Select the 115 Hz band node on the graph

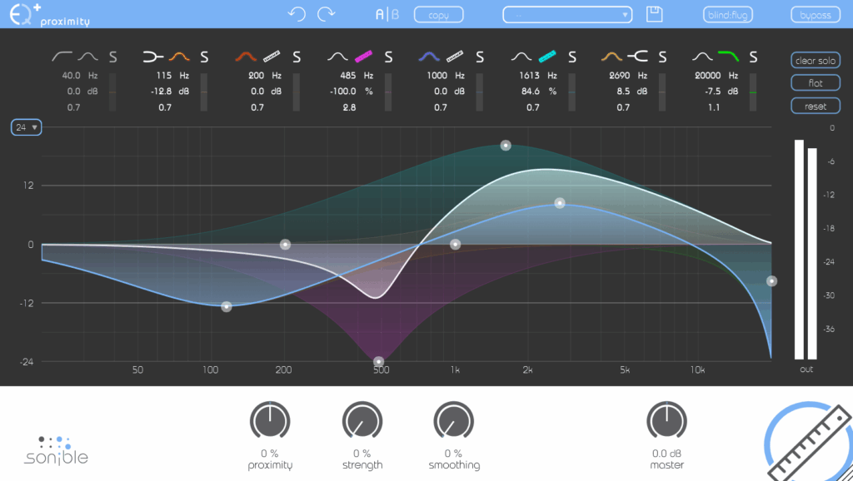227,307
